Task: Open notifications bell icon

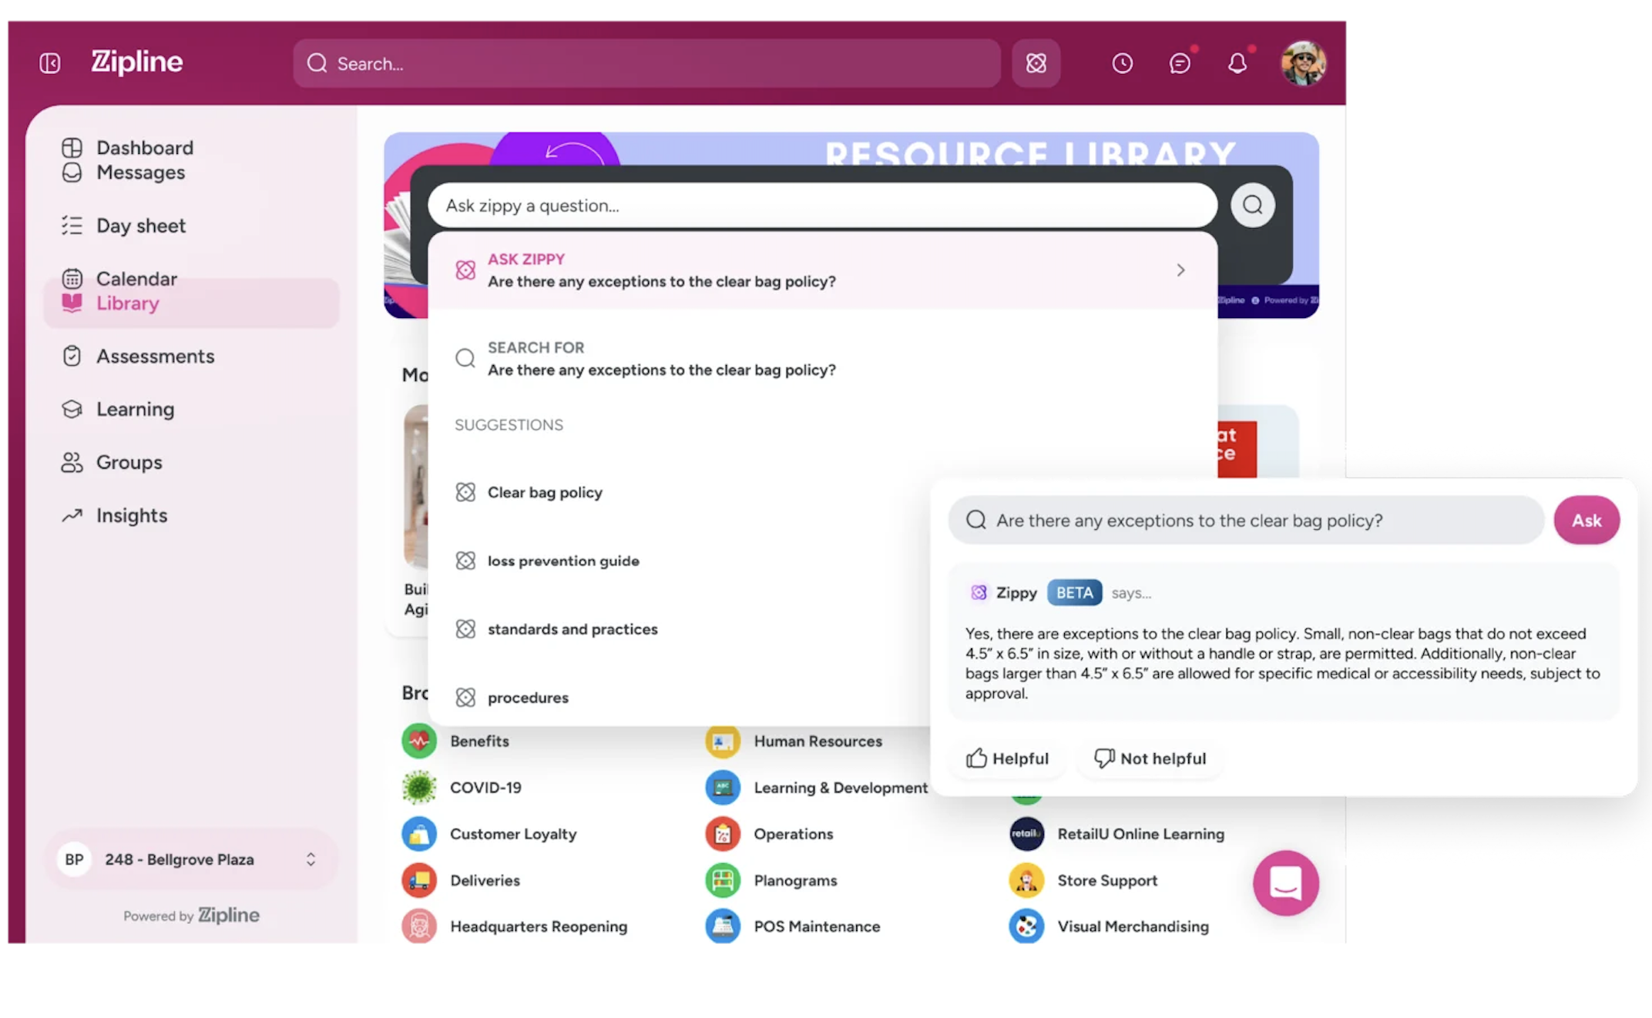Action: (x=1237, y=63)
